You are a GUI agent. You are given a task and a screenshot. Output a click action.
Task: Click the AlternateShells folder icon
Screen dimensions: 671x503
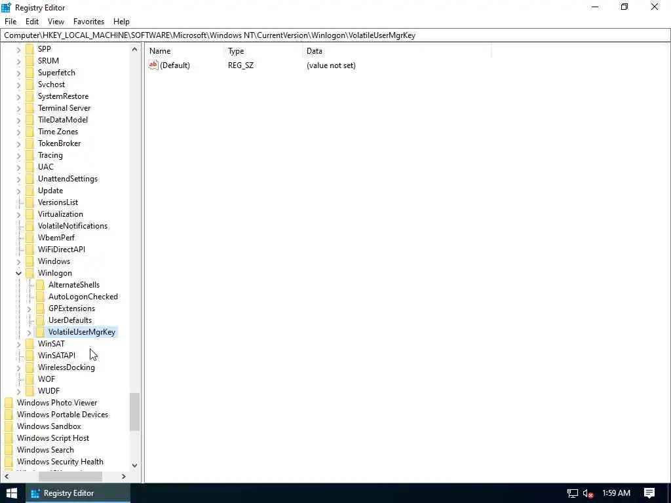[x=40, y=285]
